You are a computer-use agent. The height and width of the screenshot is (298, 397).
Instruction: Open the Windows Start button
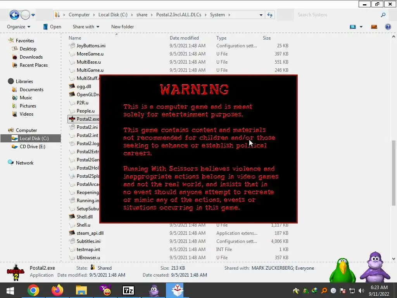tap(10, 290)
